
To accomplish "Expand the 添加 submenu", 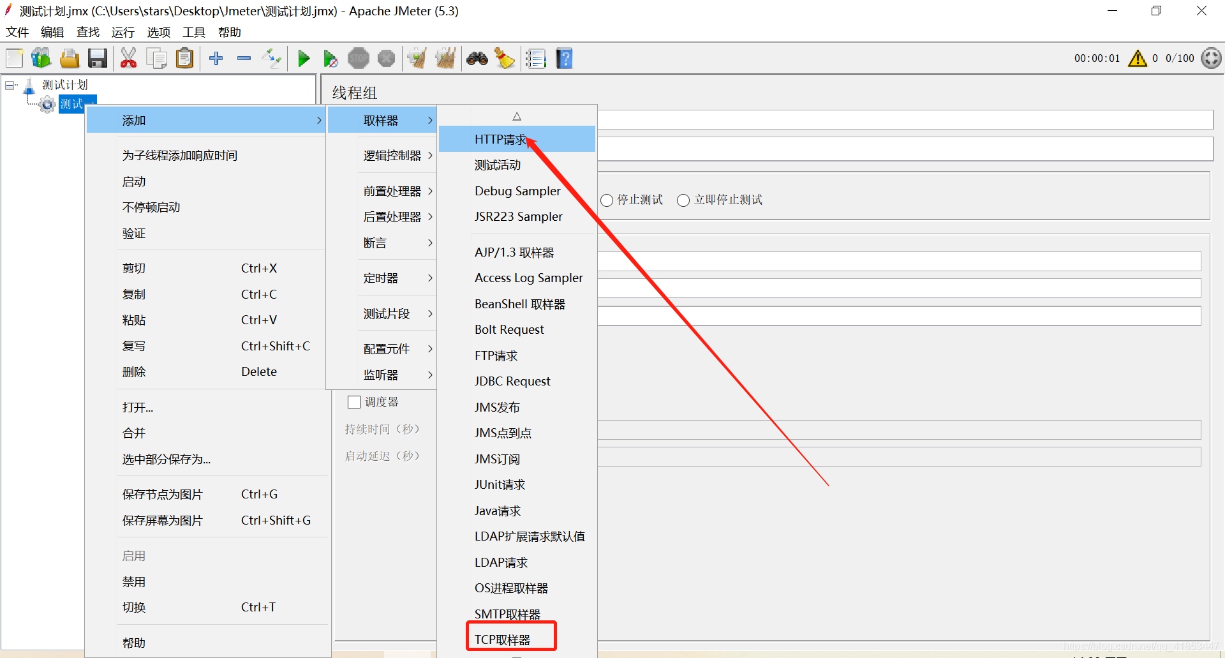I will (205, 120).
